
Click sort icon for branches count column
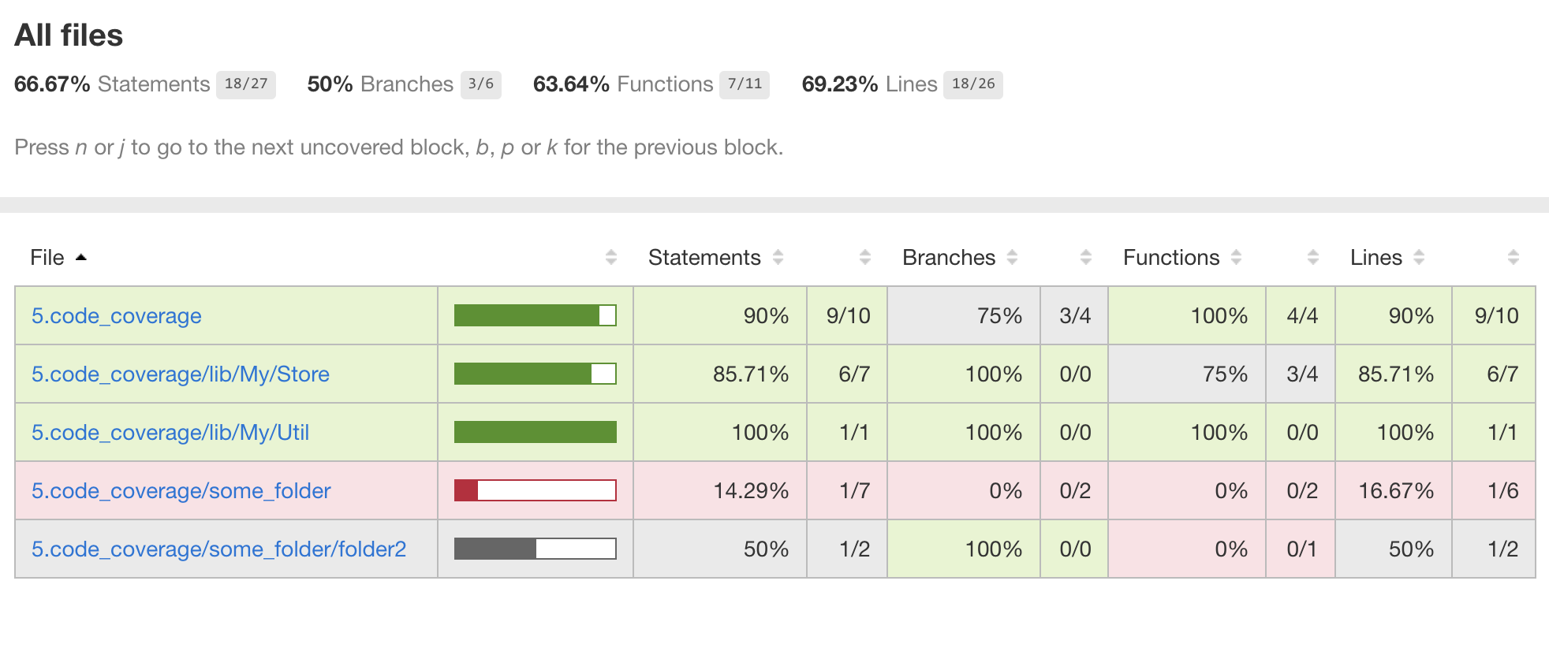[x=1086, y=257]
